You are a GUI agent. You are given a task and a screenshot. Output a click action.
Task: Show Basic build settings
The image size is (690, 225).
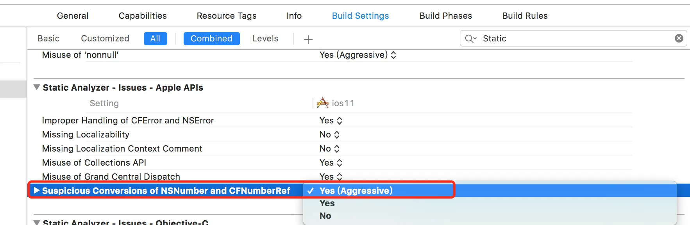48,39
